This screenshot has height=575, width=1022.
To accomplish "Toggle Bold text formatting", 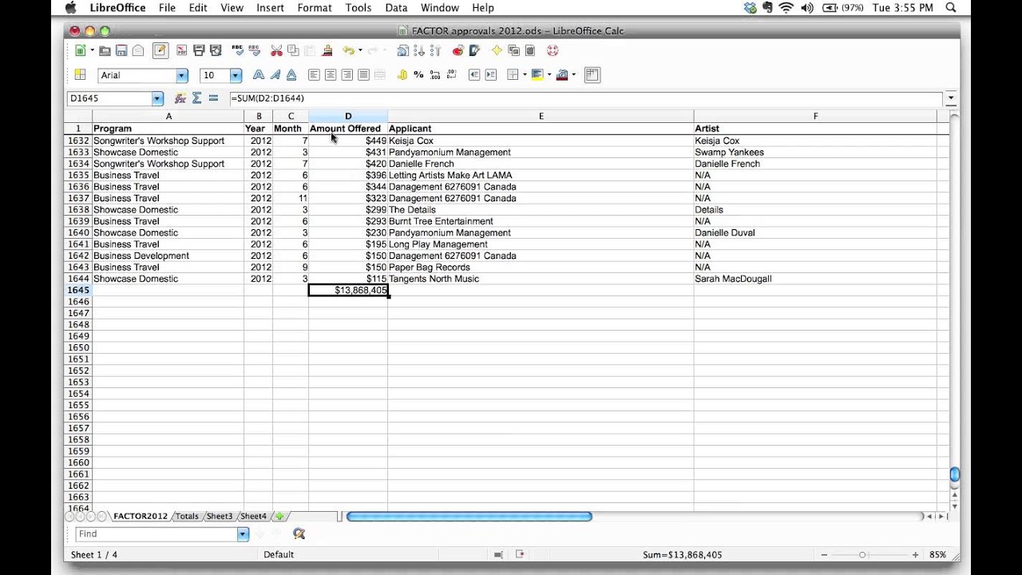I will tap(258, 75).
